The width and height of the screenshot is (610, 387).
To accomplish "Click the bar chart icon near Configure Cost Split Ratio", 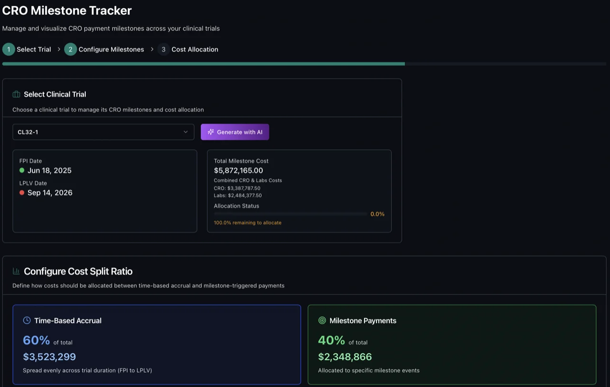I will pyautogui.click(x=16, y=271).
